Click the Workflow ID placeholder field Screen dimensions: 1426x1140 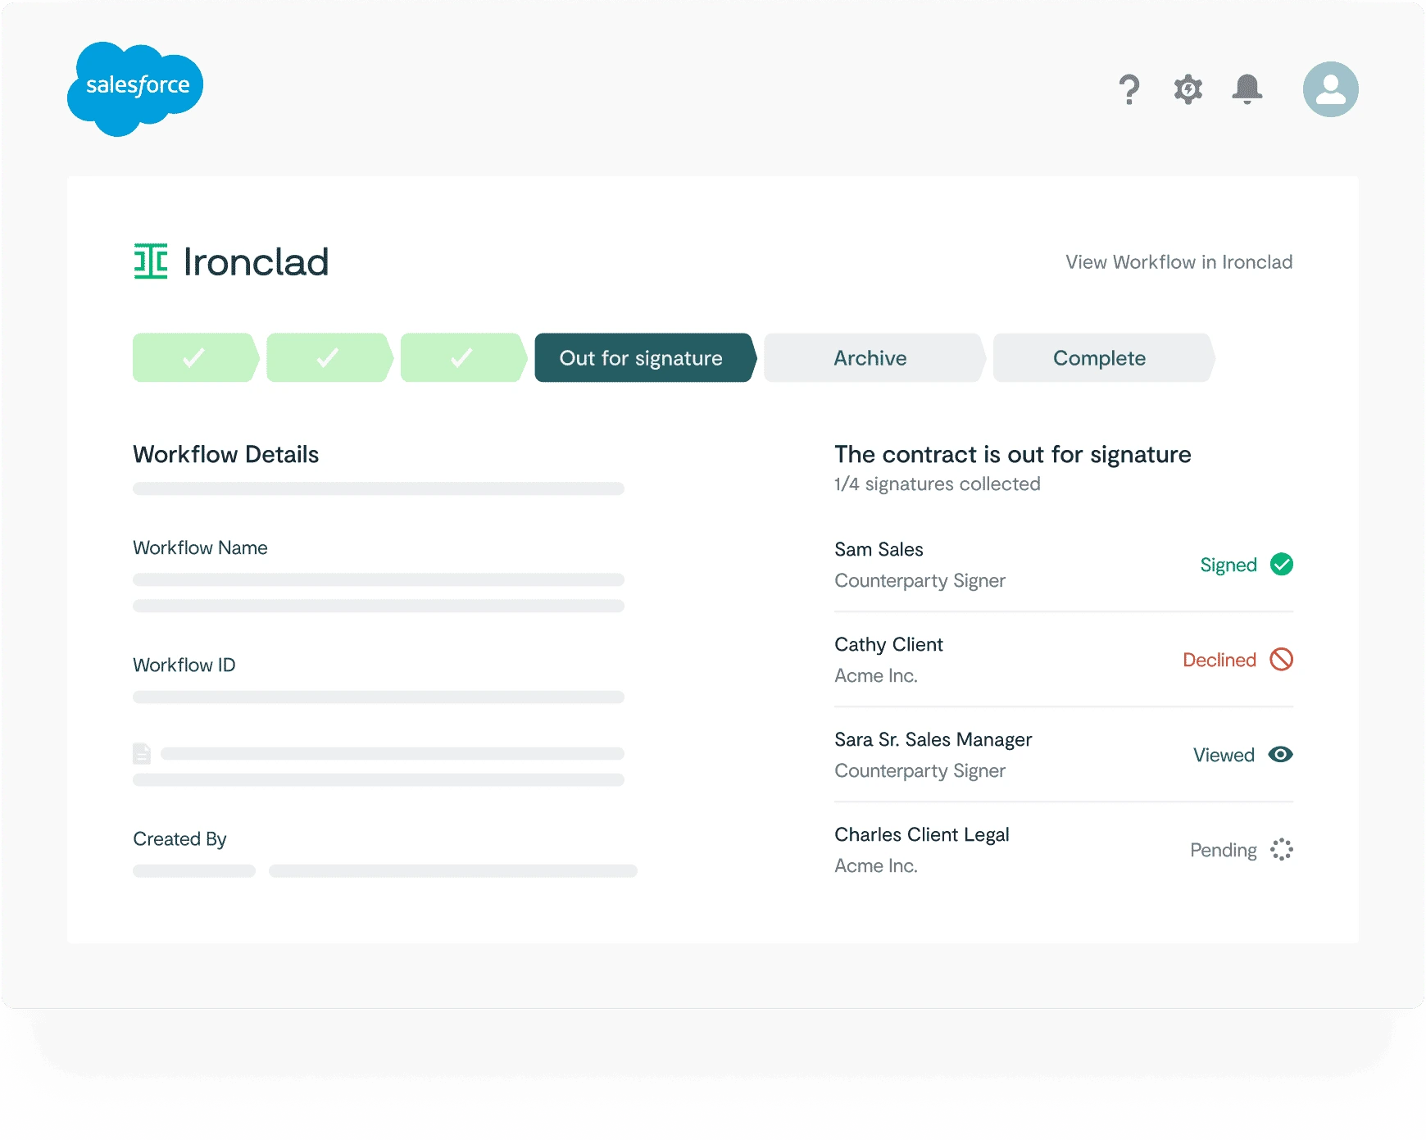377,696
